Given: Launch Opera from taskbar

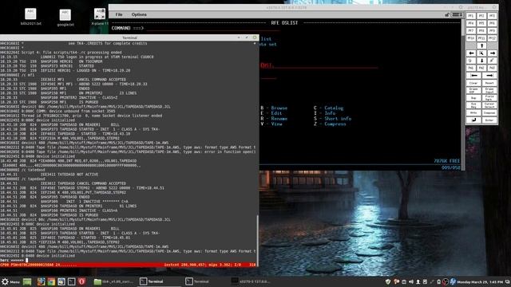Looking at the screenshot, I should (81, 281).
